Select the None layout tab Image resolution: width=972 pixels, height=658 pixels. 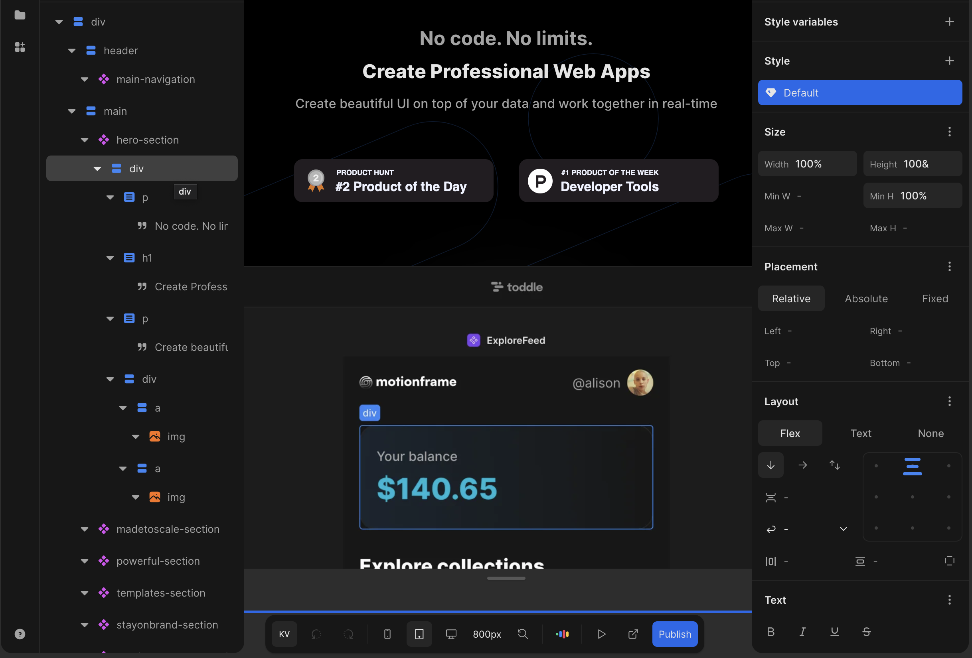click(x=931, y=433)
